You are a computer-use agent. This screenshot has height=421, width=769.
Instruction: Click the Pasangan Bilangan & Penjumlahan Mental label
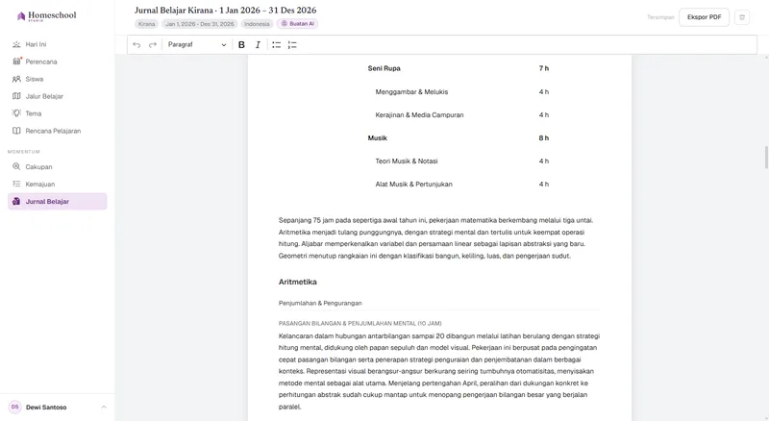click(x=360, y=323)
